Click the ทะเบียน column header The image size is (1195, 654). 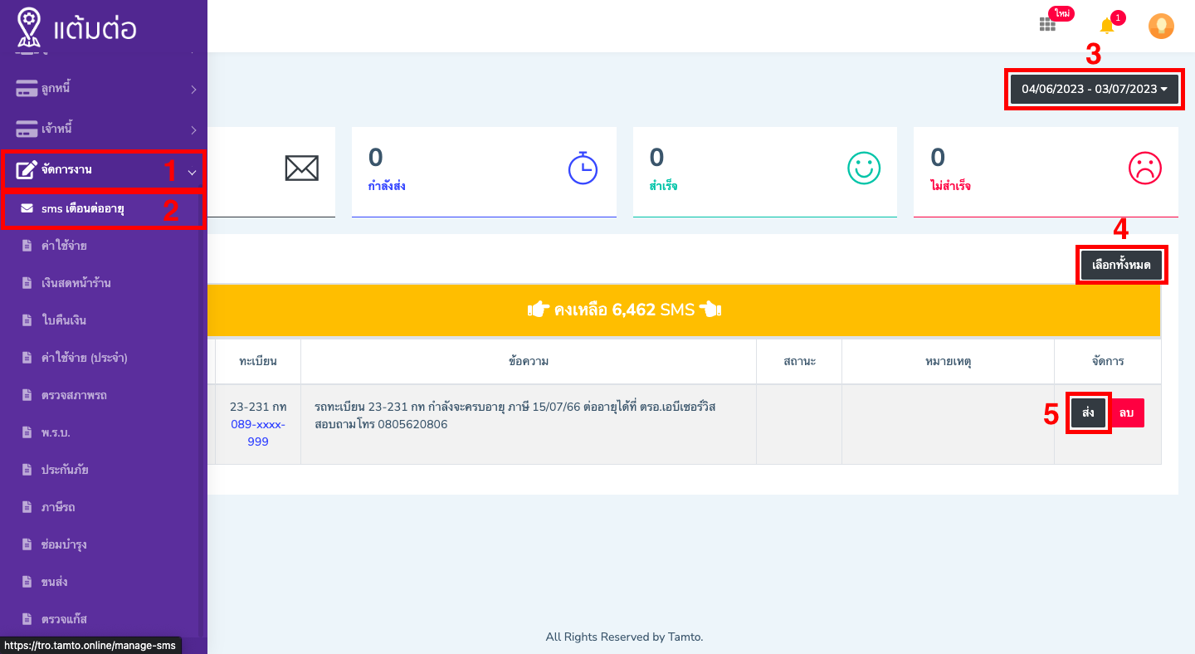click(x=258, y=361)
